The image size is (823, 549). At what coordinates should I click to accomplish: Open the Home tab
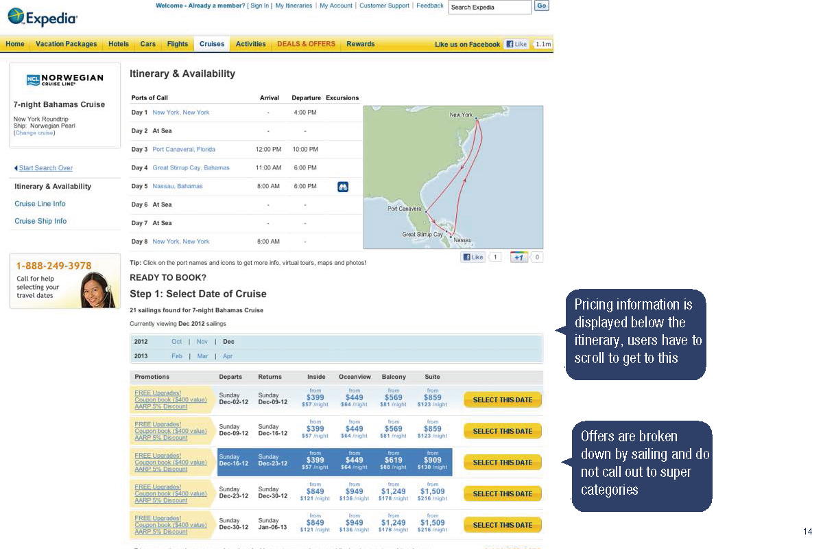[15, 44]
